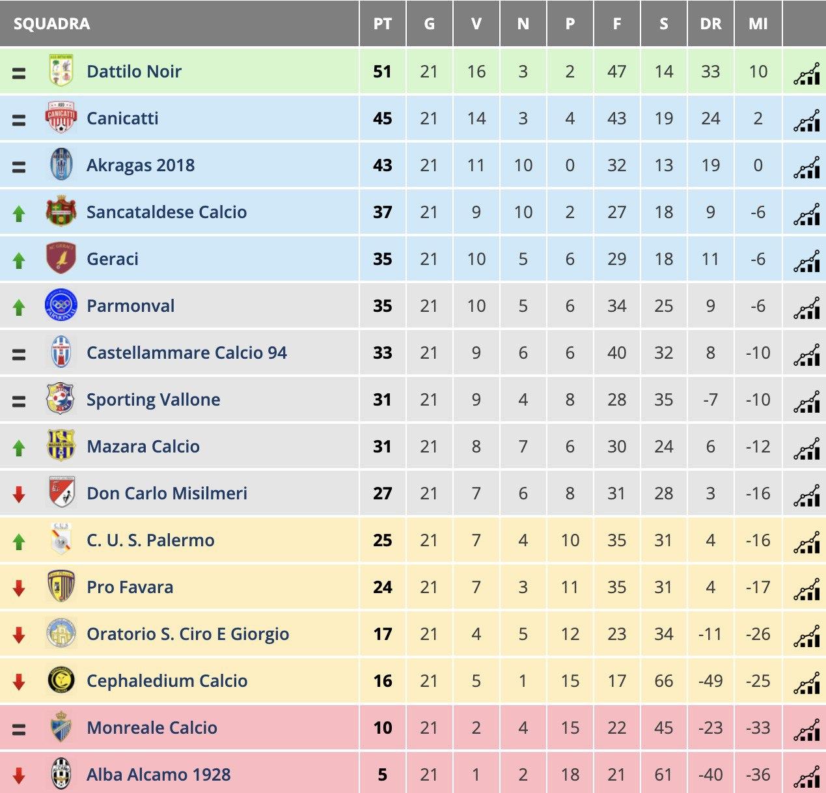
Task: Click red down arrow beside Don Carlo Misilmeri
Action: [x=19, y=495]
